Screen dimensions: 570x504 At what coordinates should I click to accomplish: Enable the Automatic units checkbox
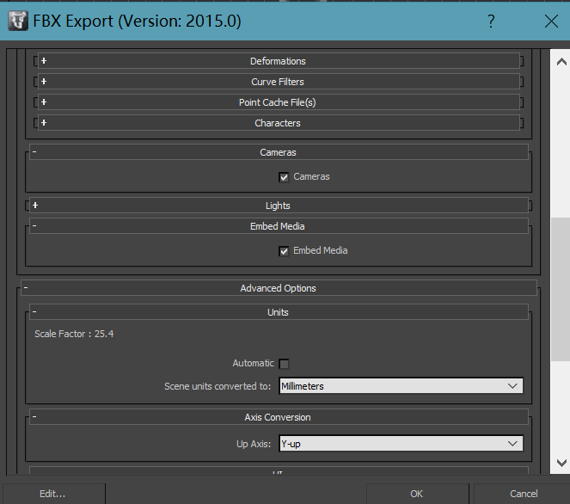[284, 364]
